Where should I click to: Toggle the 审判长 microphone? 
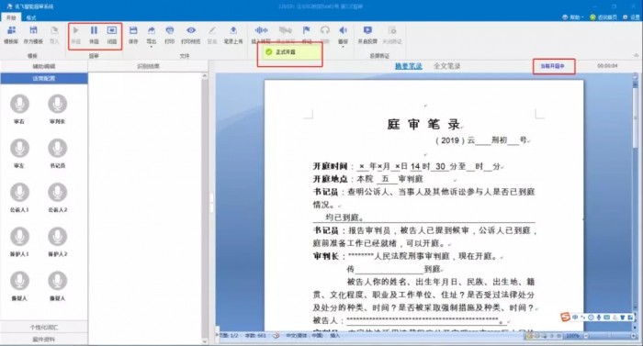tap(57, 108)
